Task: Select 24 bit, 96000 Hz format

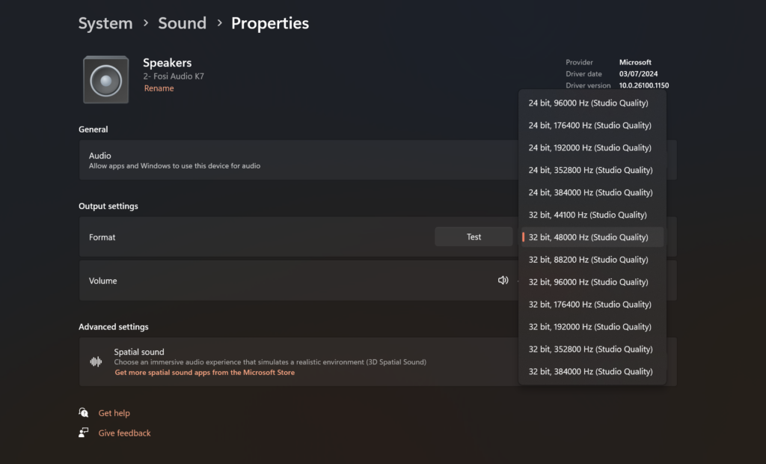Action: (x=588, y=103)
